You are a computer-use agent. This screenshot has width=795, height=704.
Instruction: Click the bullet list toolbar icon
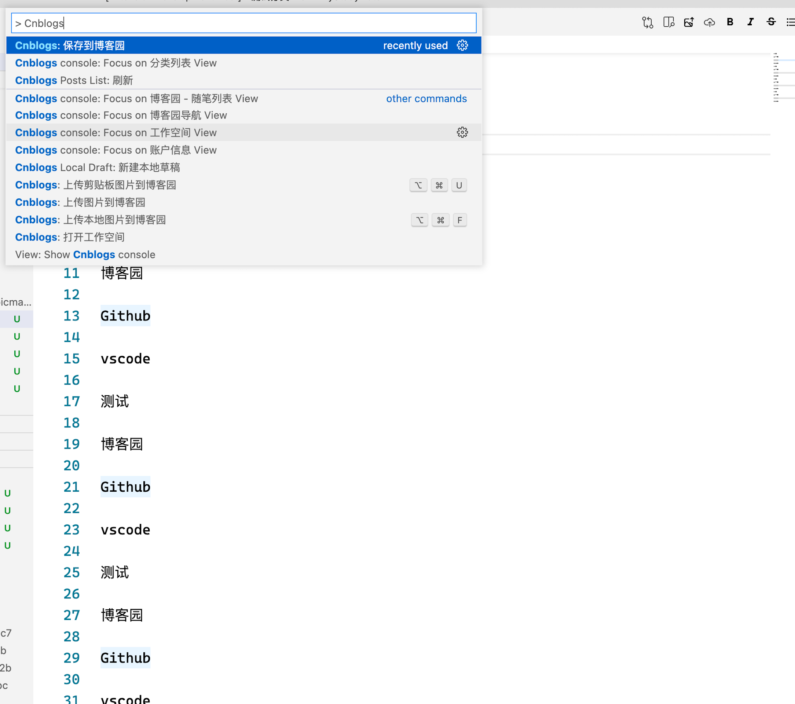pyautogui.click(x=790, y=22)
